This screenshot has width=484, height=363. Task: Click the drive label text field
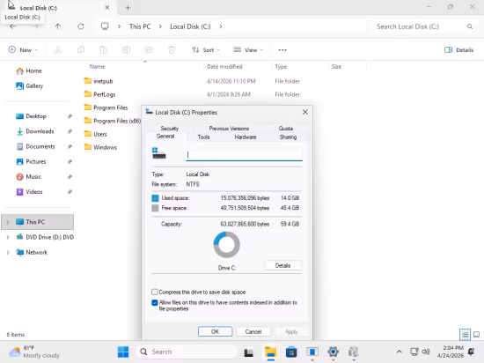(x=244, y=155)
